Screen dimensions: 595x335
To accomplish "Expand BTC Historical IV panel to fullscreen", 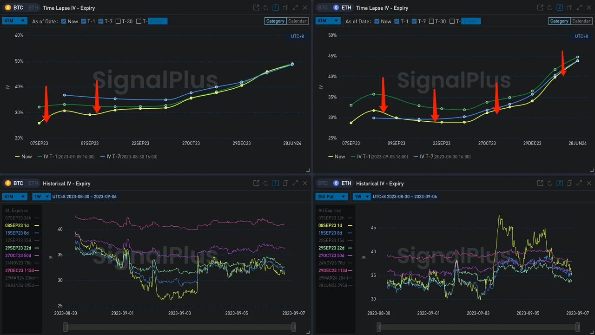I will [295, 184].
